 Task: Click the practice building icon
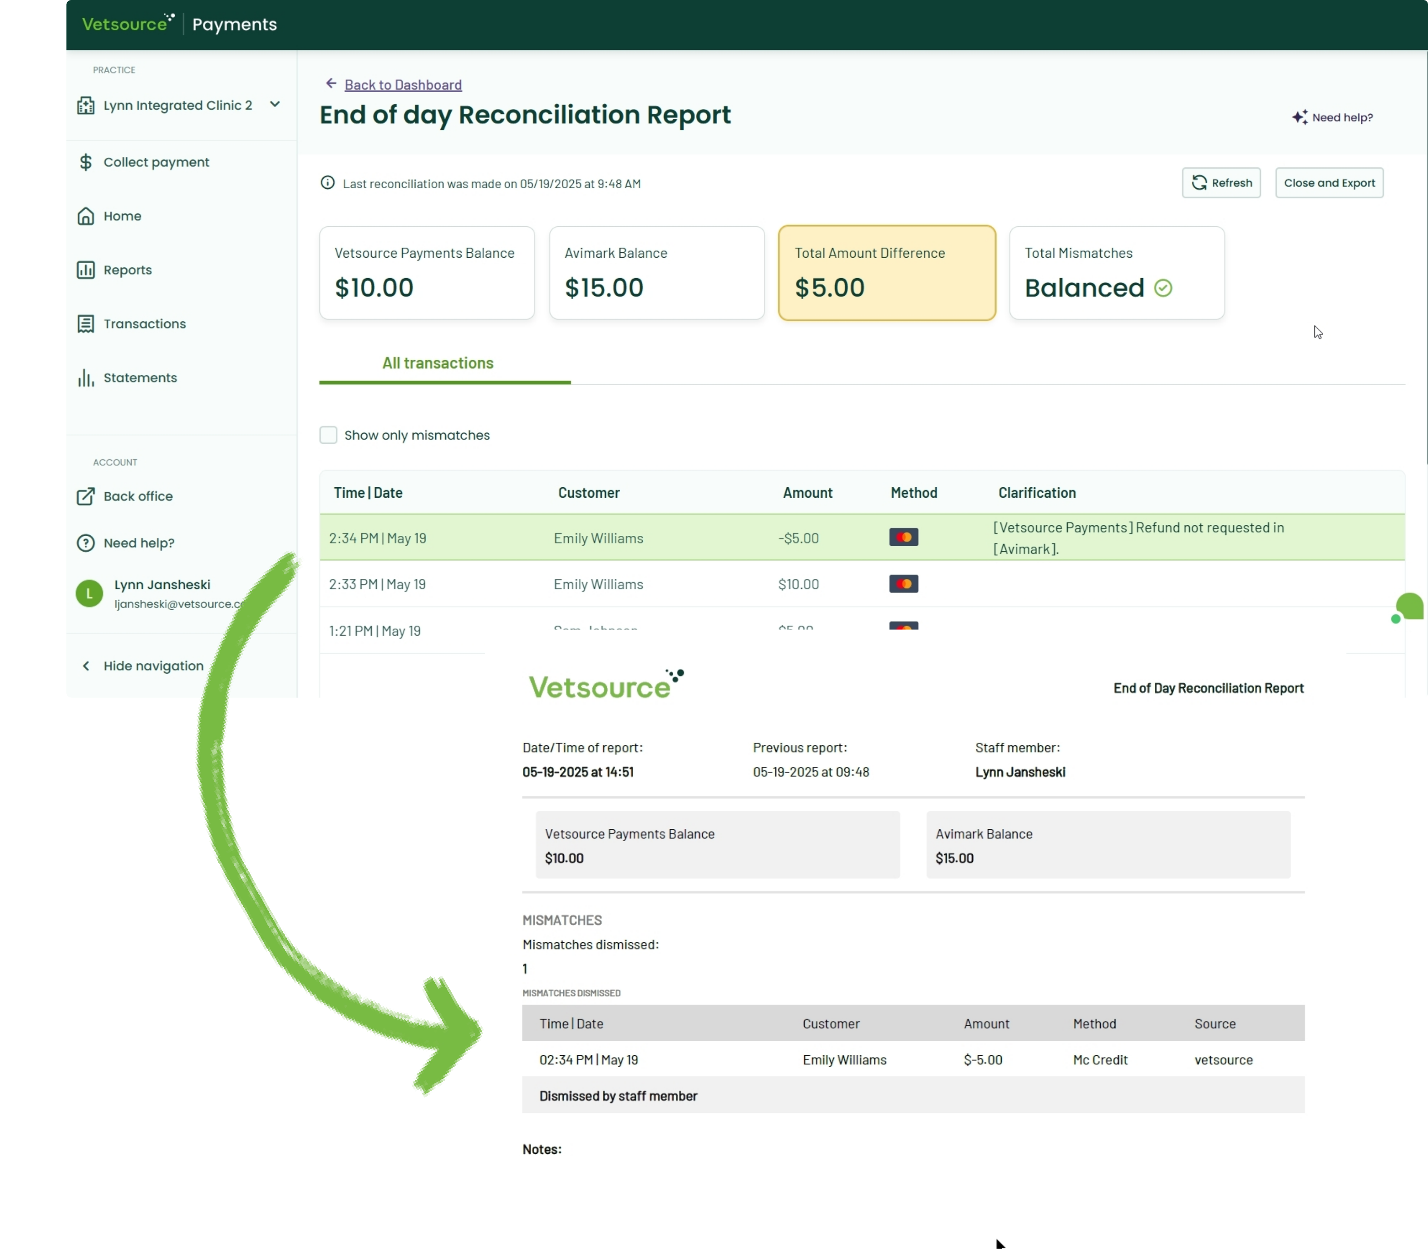click(x=86, y=105)
